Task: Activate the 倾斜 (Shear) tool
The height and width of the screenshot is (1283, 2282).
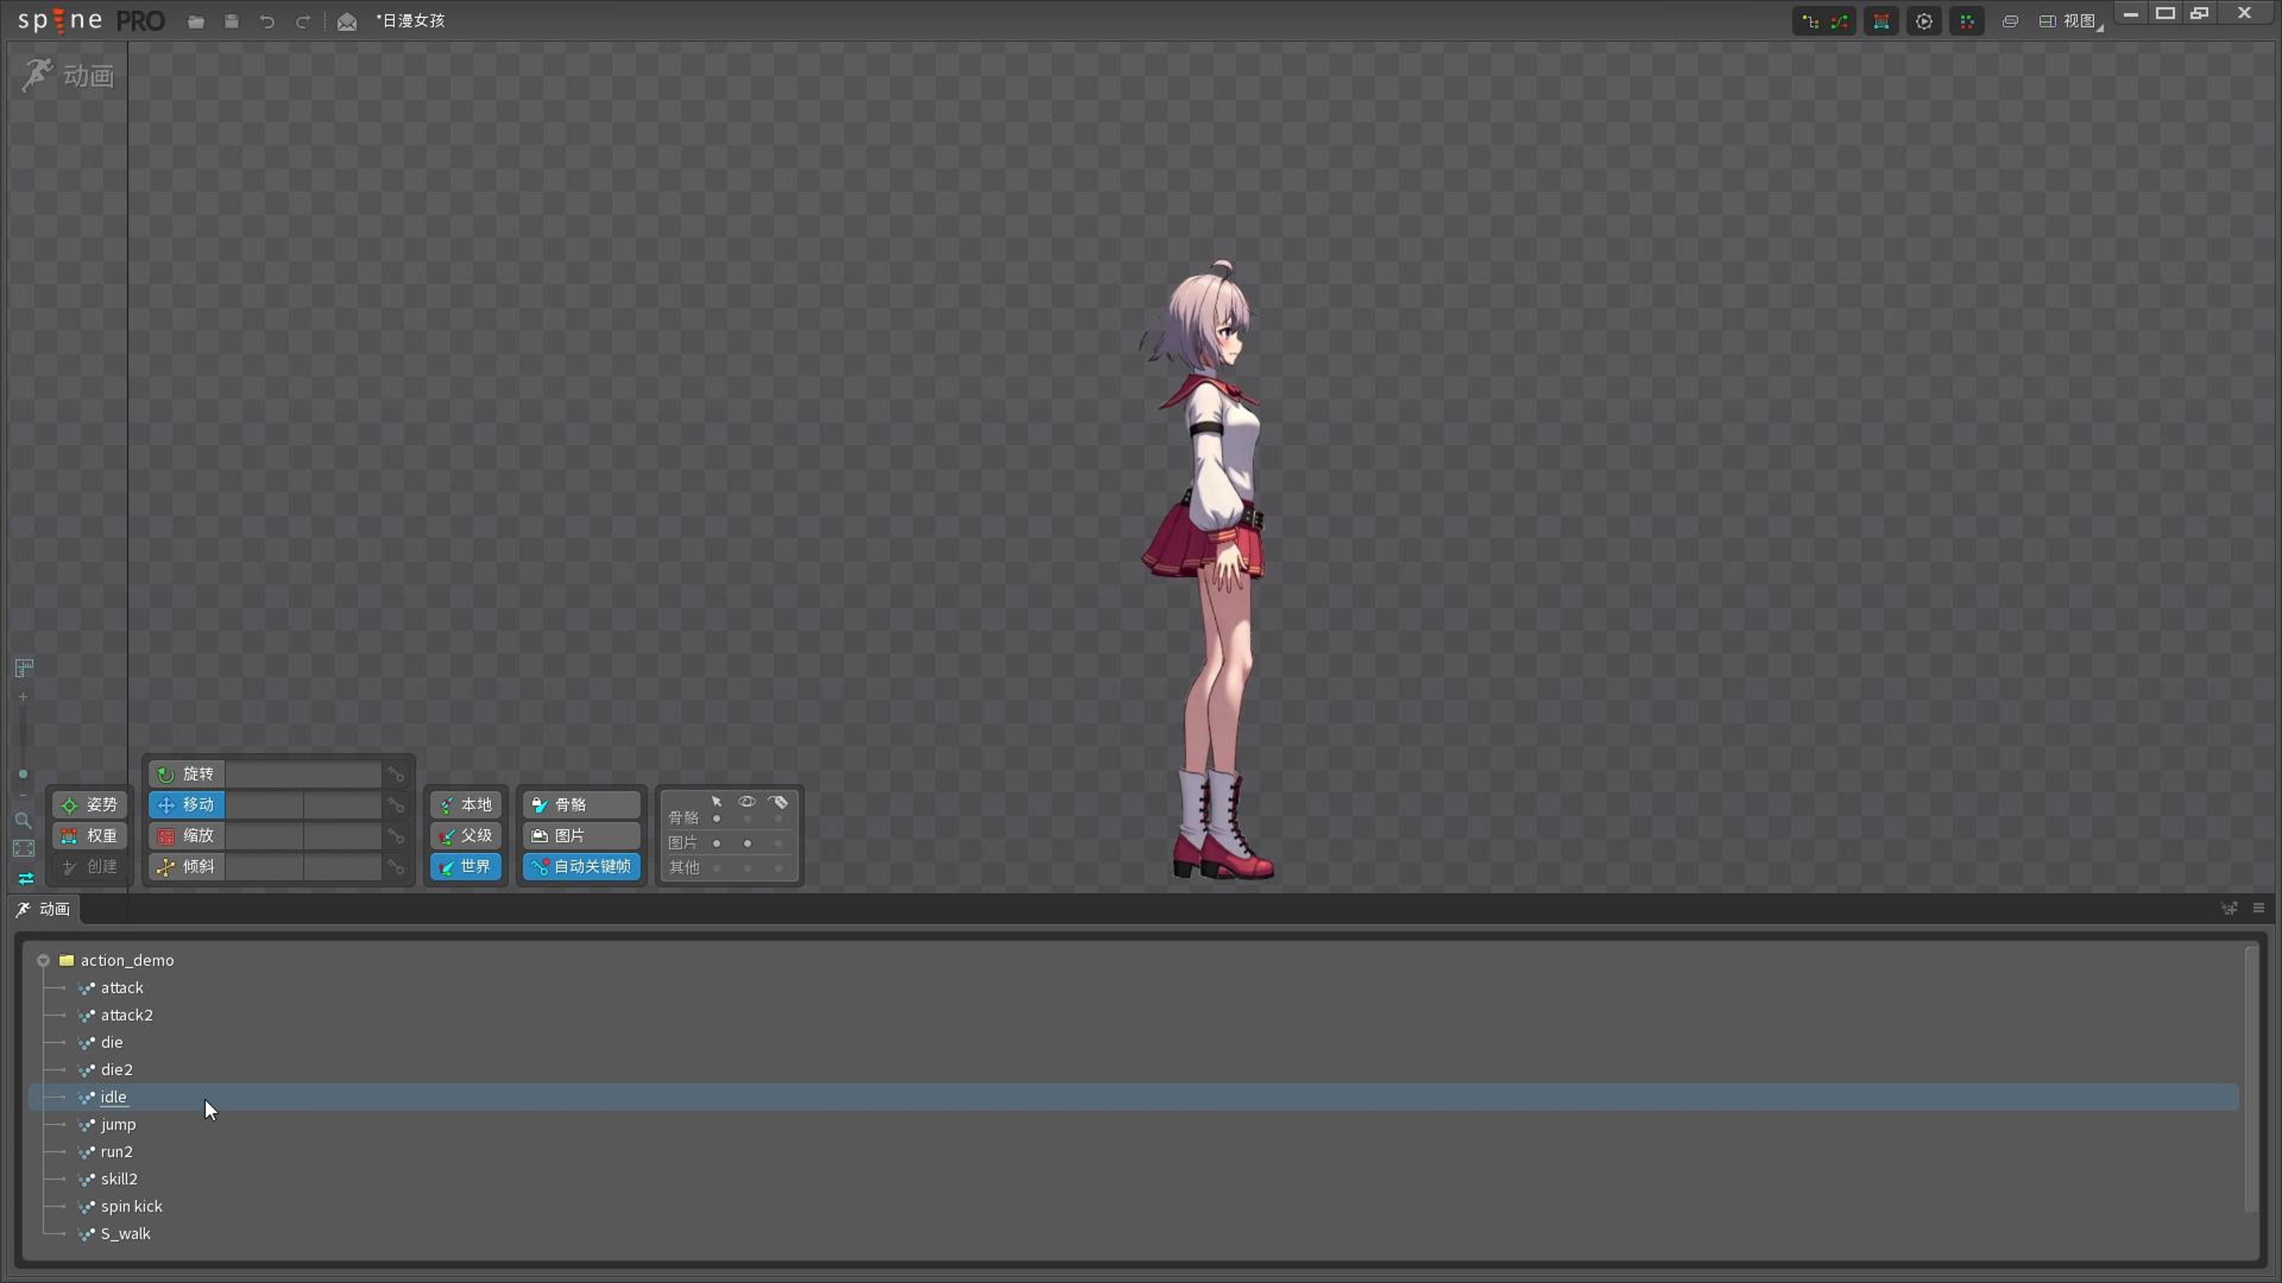Action: pos(186,867)
